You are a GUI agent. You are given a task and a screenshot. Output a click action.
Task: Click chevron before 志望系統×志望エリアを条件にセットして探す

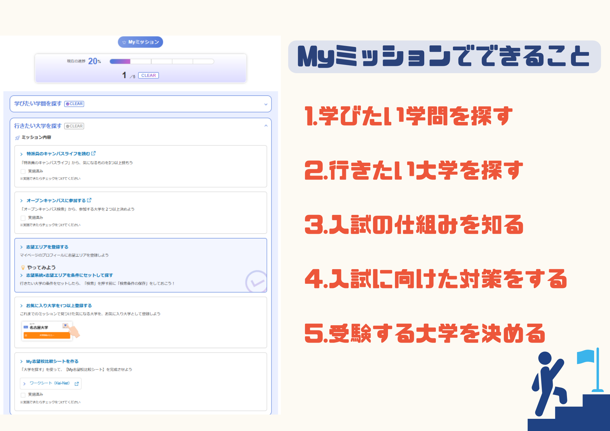(21, 275)
